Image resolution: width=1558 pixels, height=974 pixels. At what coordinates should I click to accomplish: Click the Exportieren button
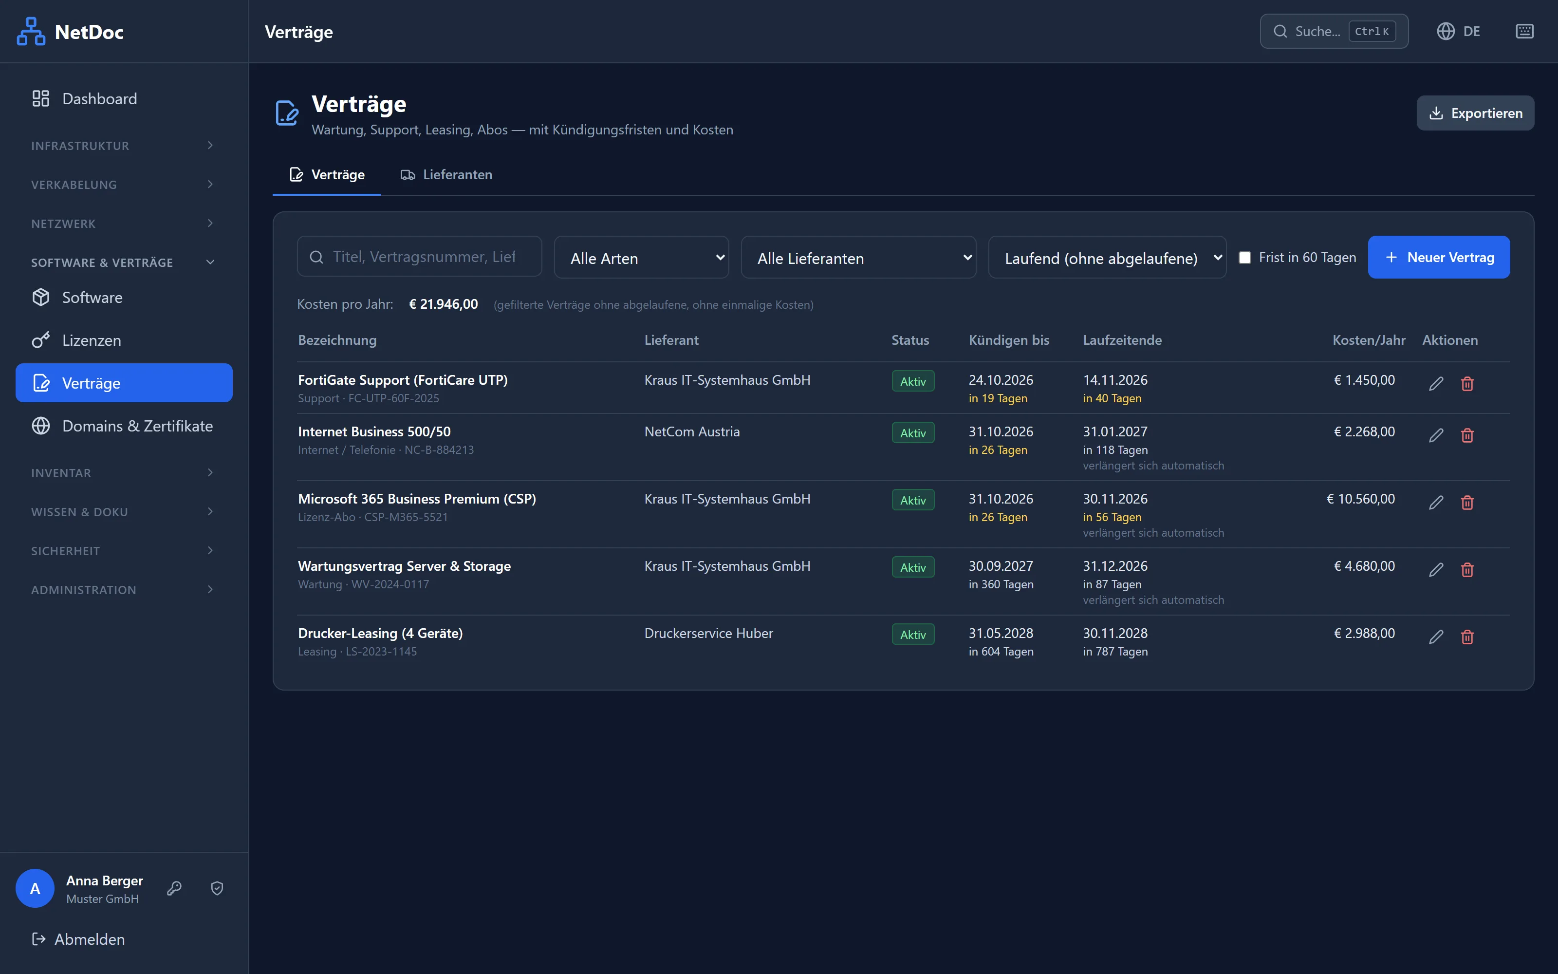pyautogui.click(x=1475, y=112)
